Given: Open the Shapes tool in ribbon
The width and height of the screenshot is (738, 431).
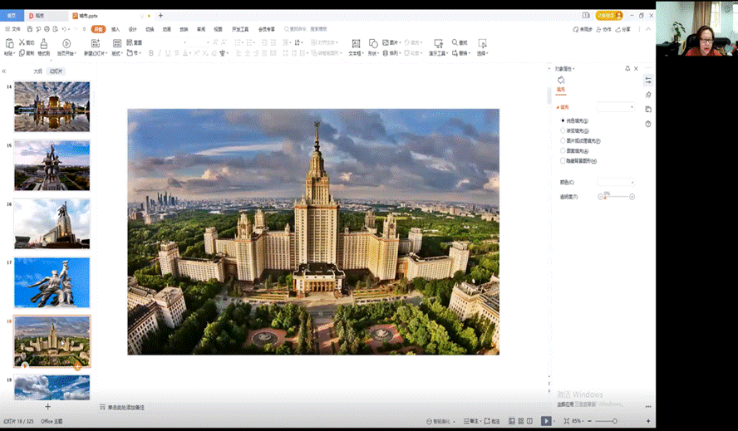Looking at the screenshot, I should pos(373,43).
